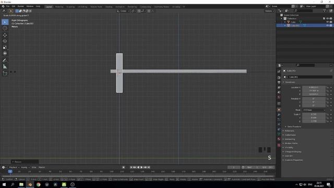Expand the Instancing panel
The image size is (334, 188).
290,139
